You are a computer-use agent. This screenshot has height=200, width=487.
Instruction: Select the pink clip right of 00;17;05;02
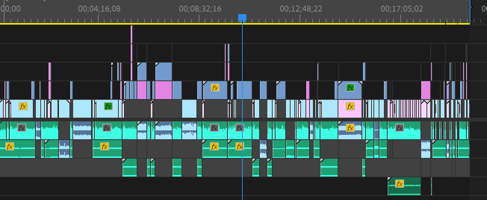point(426,90)
